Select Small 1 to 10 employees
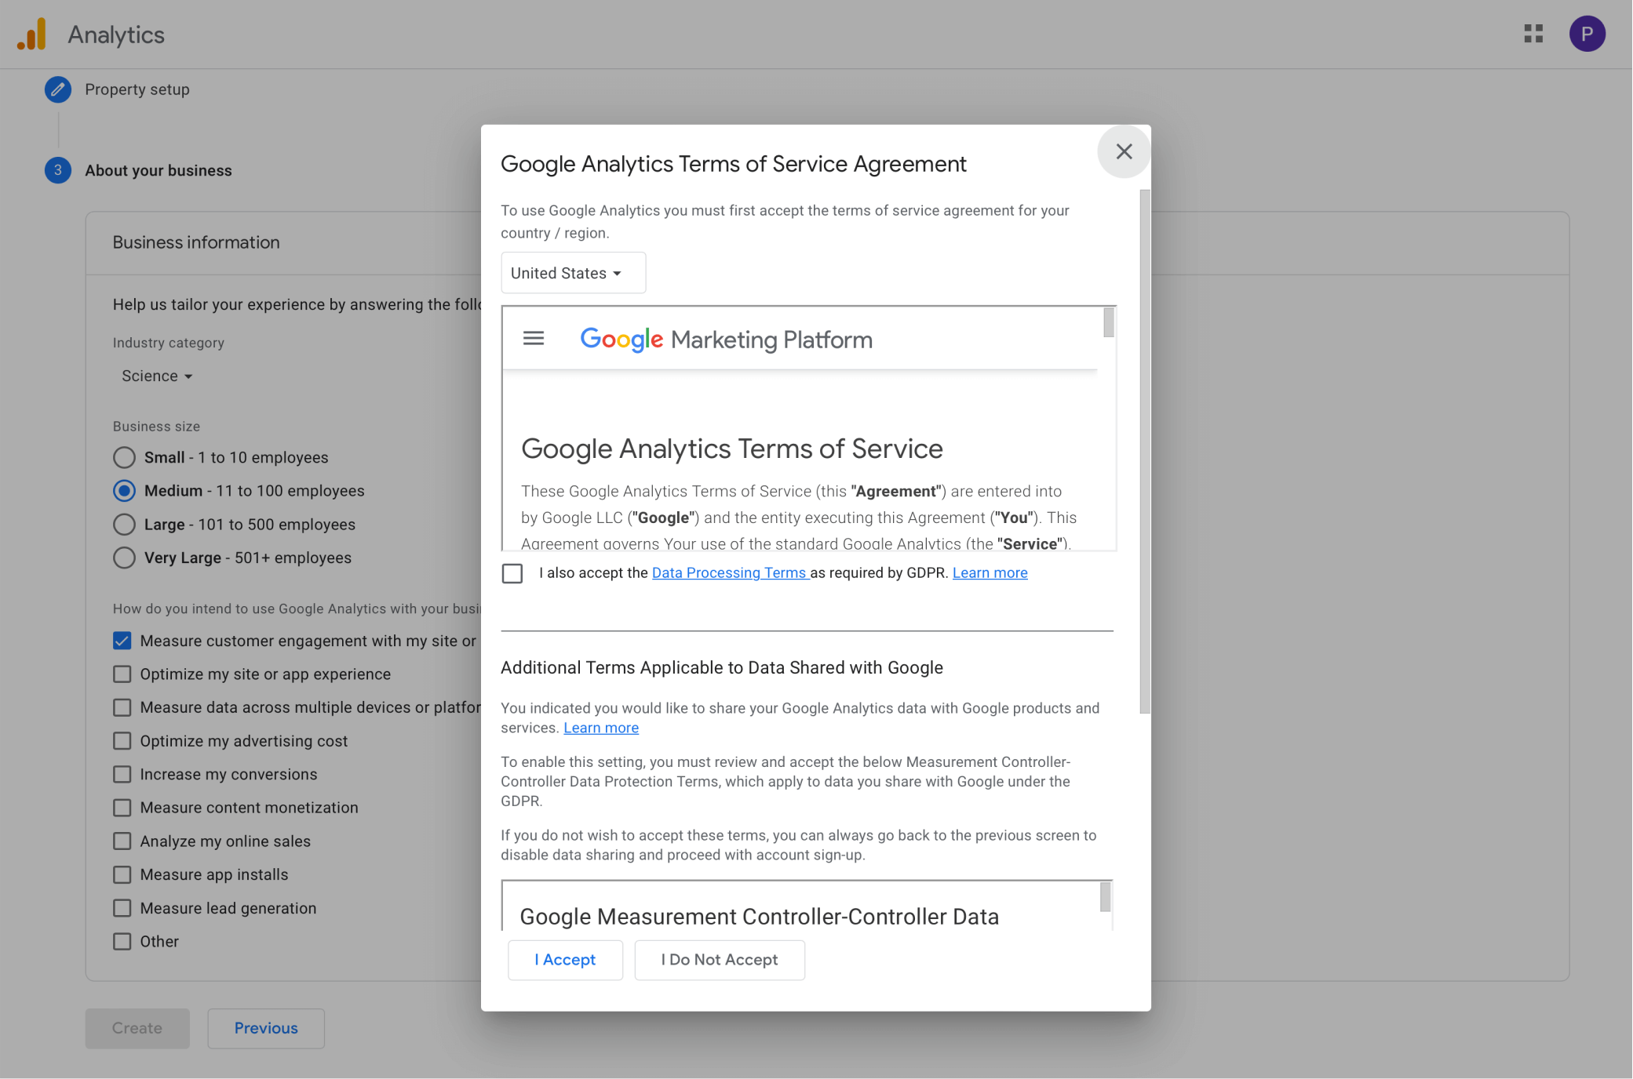The width and height of the screenshot is (1633, 1079). tap(124, 457)
